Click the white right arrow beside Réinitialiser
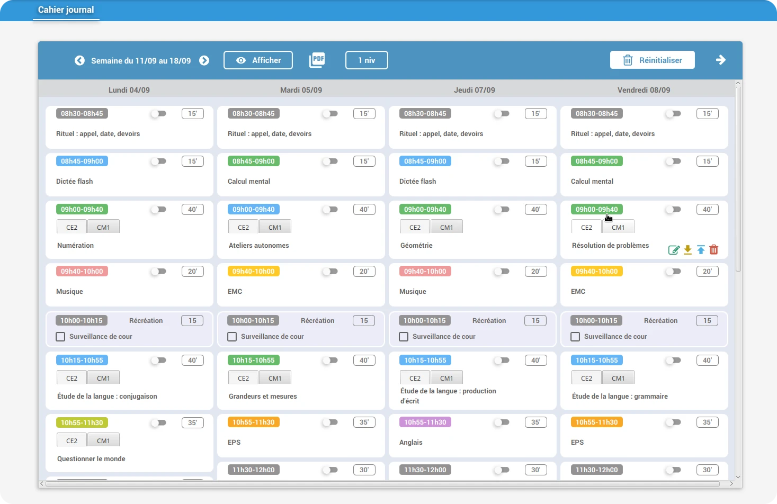This screenshot has height=504, width=777. [721, 60]
